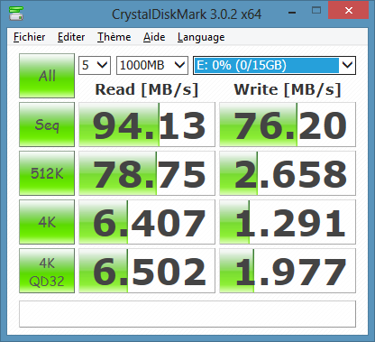
Task: Click the Seq write result 76.20
Action: [288, 125]
